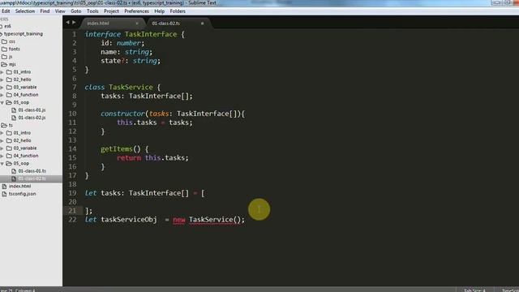Expand the 04_function folder under ts
The width and height of the screenshot is (519, 292).
point(2,156)
